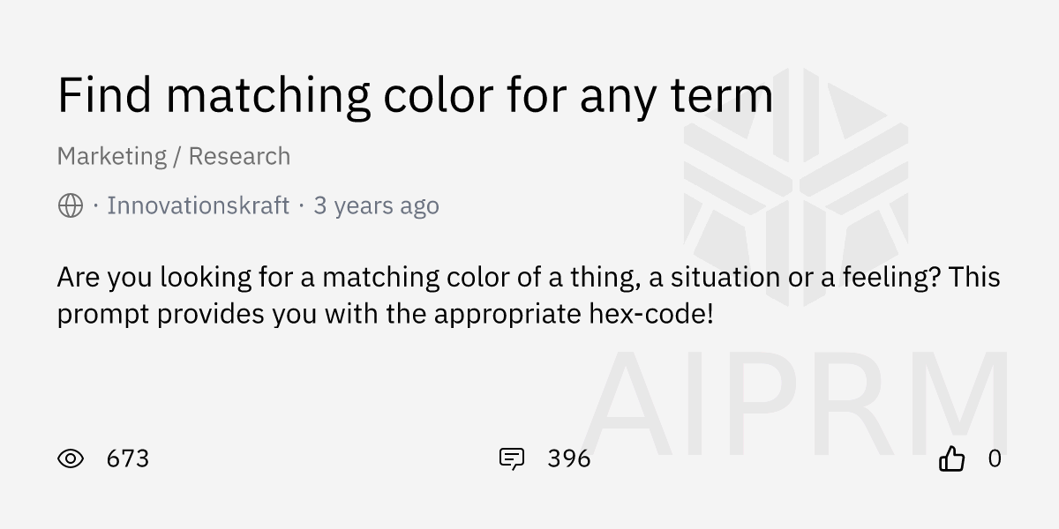Click the 673 views count
Viewport: 1059px width, 529px height.
128,458
